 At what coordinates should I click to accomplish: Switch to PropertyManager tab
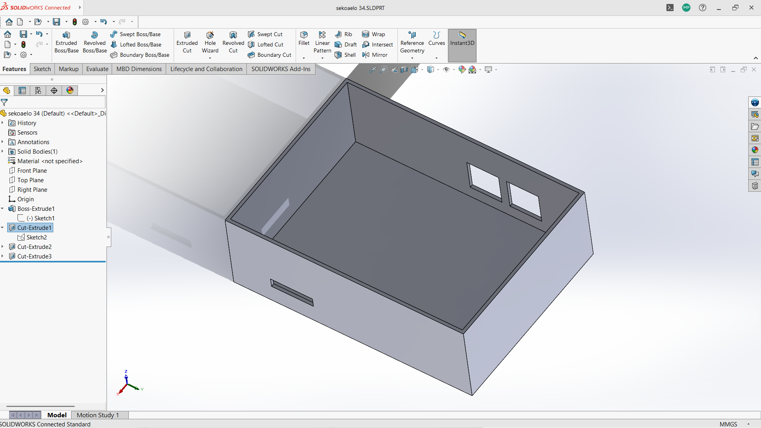[22, 91]
